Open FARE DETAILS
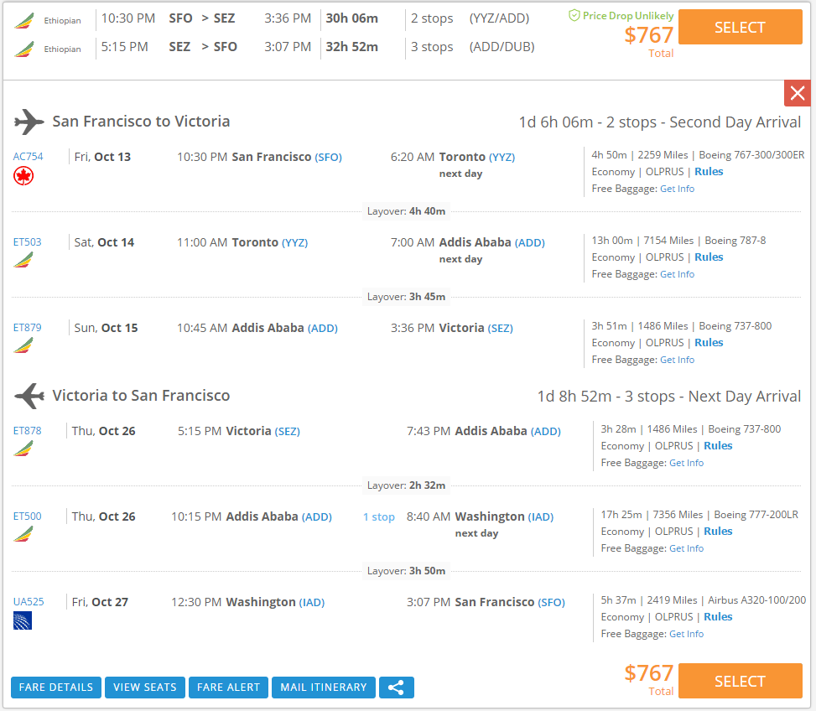Screen dimensions: 816x711 (x=56, y=687)
